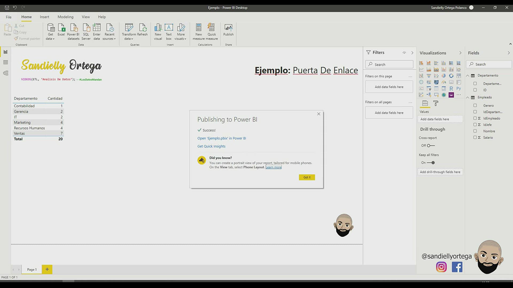Toggle Keep all filters switch
The height and width of the screenshot is (288, 513).
point(431,163)
